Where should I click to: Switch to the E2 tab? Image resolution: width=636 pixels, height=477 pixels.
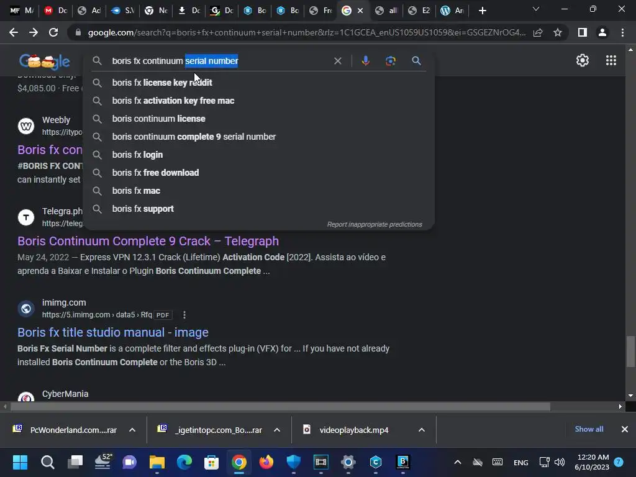[419, 11]
